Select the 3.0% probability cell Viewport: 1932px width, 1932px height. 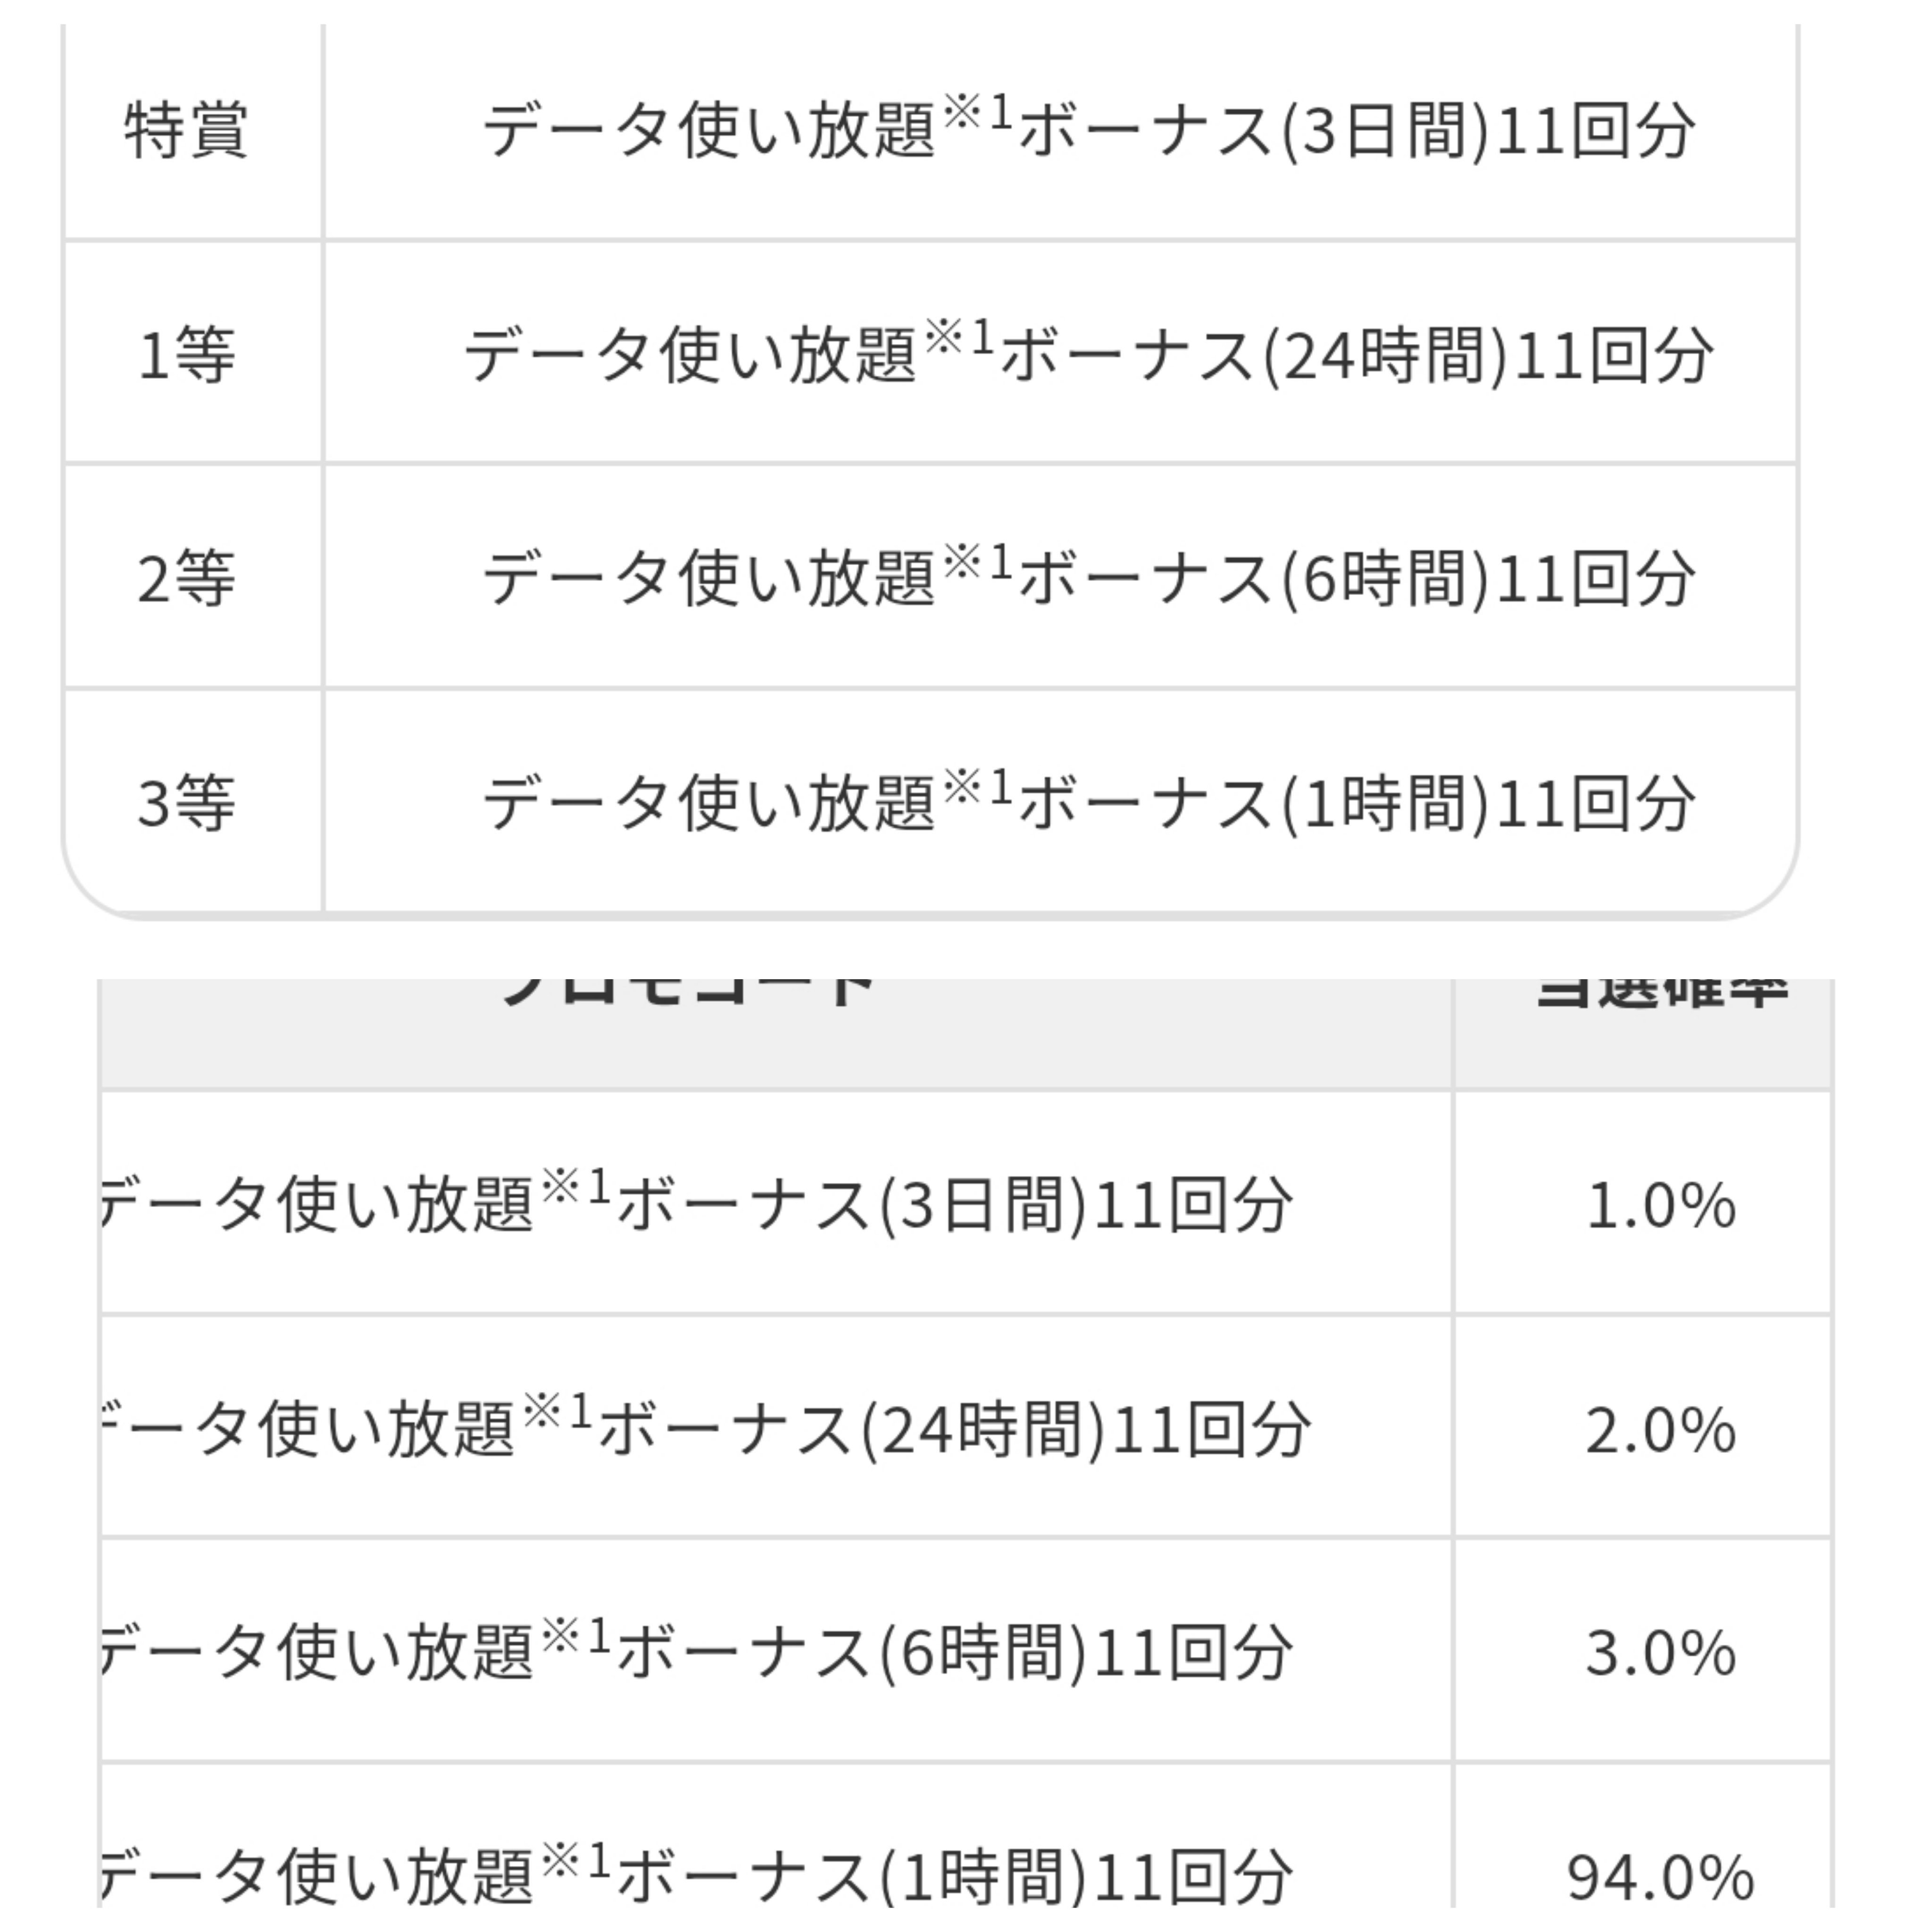pos(1660,1653)
